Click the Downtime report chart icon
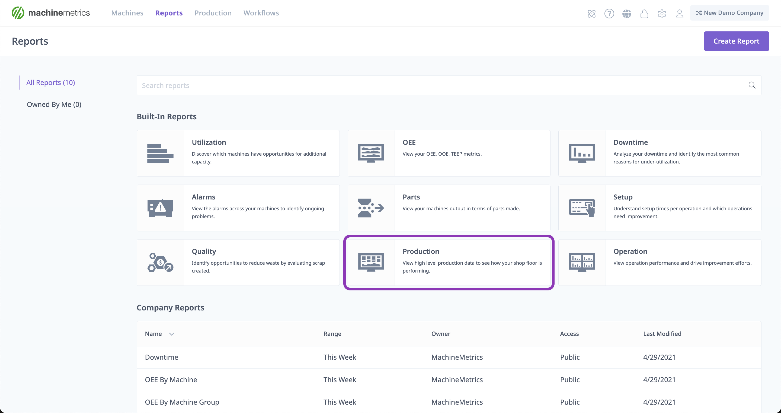 pyautogui.click(x=582, y=153)
